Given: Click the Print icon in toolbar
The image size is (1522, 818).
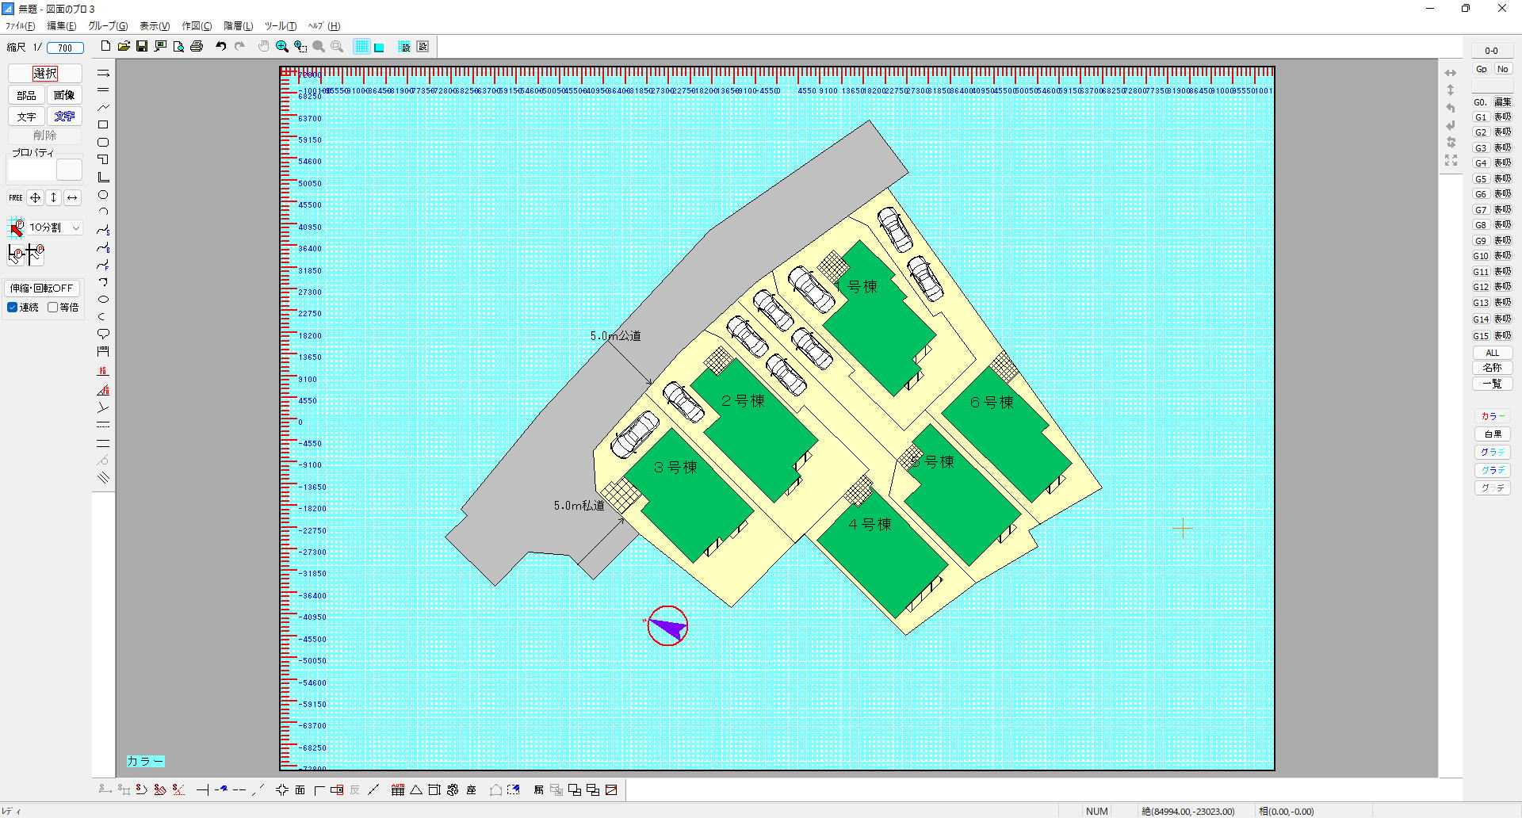Looking at the screenshot, I should coord(197,47).
